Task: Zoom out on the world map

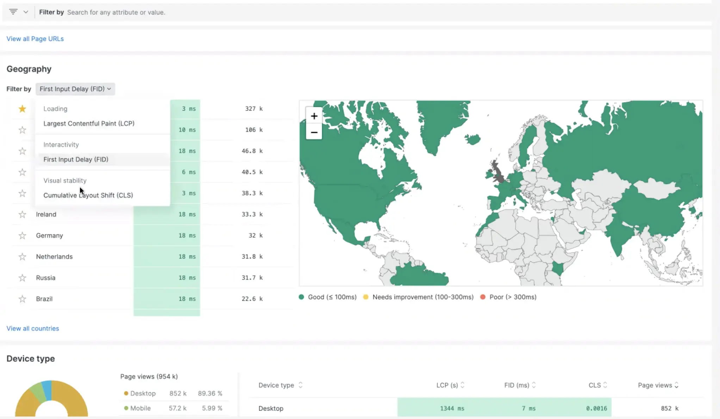Action: [x=314, y=132]
